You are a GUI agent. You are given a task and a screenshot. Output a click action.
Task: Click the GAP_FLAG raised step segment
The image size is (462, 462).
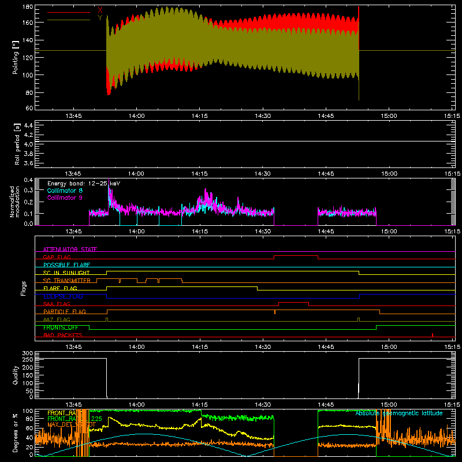296,255
